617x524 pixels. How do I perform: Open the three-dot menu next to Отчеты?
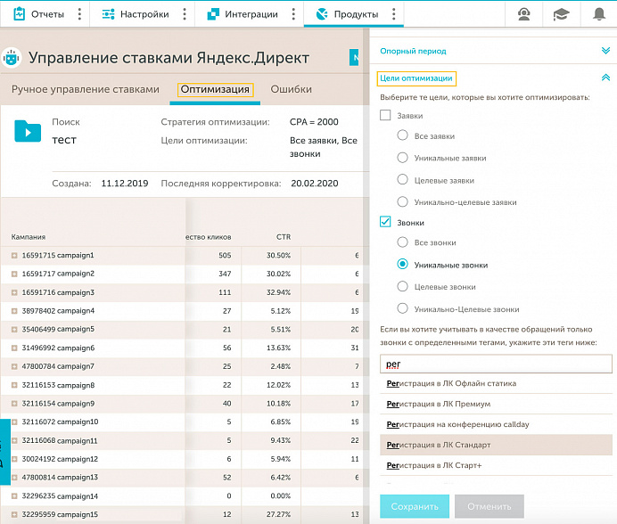pyautogui.click(x=79, y=14)
